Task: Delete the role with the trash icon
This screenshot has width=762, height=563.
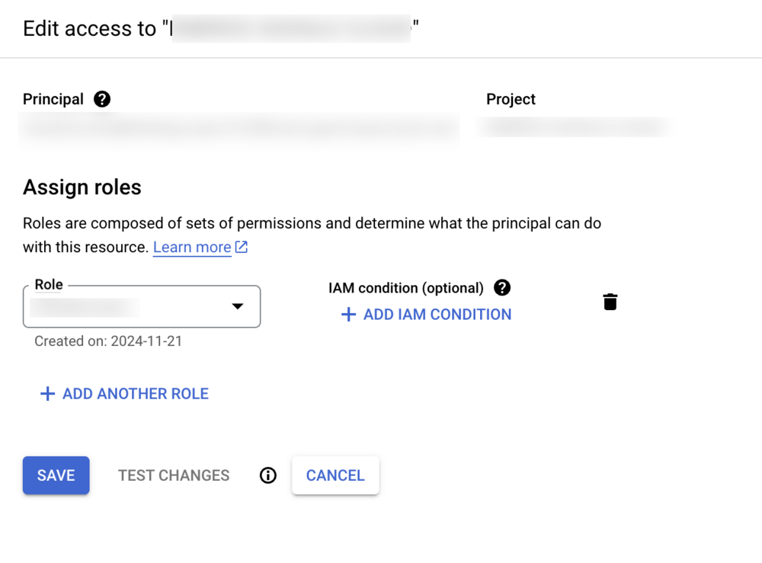Action: 610,302
